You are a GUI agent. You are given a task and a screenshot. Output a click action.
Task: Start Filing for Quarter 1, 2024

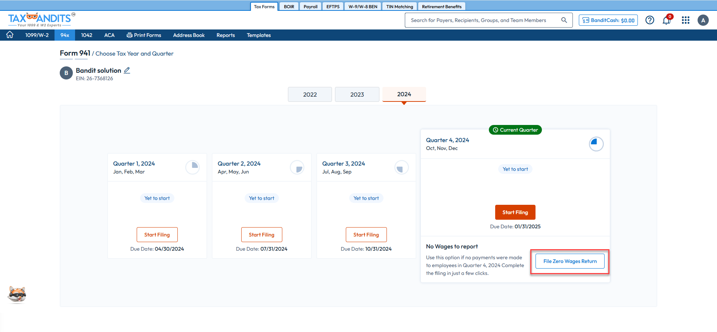pyautogui.click(x=157, y=235)
